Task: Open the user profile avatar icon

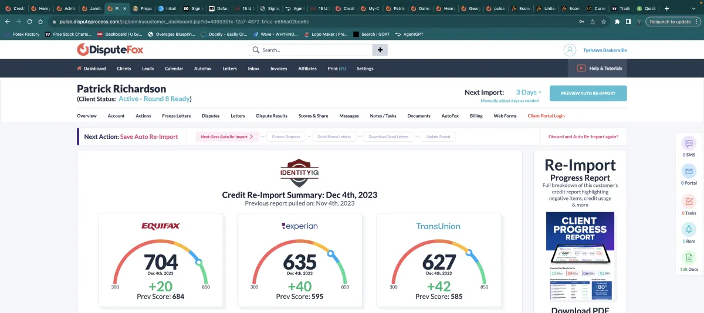Action: pyautogui.click(x=570, y=50)
